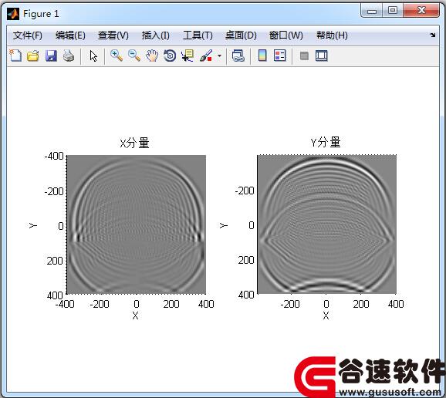
Task: Insert Colorbar using toolbar icon
Action: (262, 56)
